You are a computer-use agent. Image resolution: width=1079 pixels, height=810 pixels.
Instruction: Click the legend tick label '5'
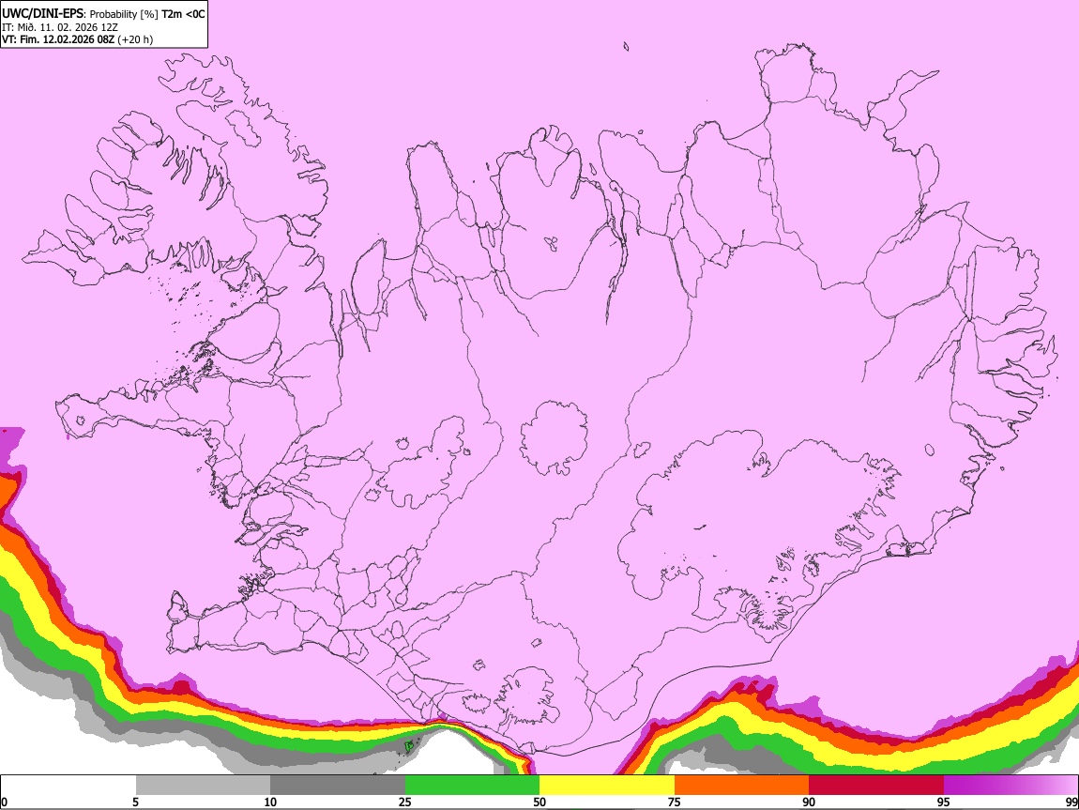[135, 802]
